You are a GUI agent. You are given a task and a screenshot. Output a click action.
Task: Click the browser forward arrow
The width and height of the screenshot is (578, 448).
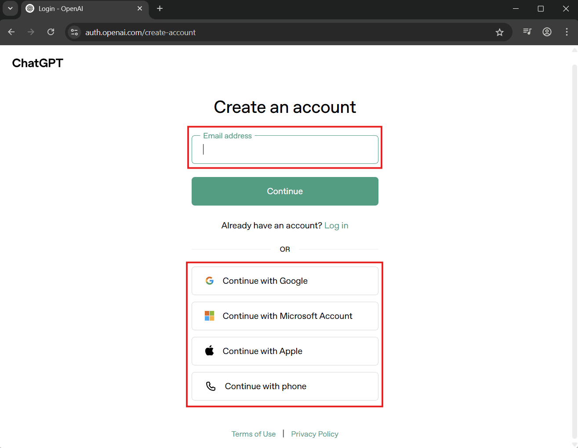point(31,32)
